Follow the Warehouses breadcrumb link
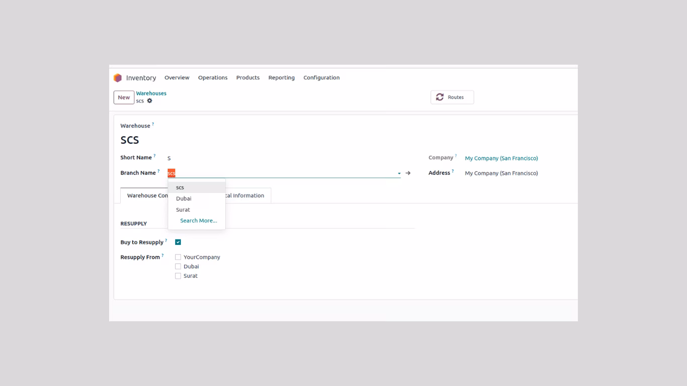The image size is (687, 386). [151, 93]
